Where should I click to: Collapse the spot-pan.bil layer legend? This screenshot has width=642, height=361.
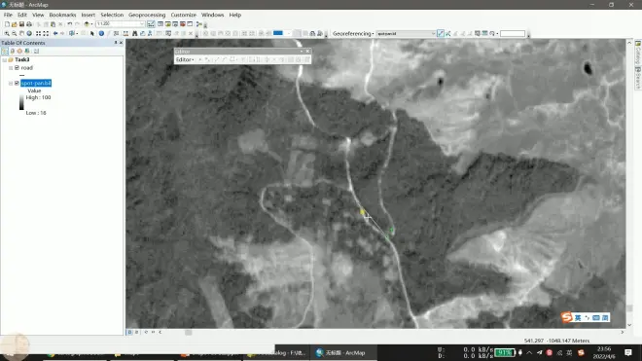pyautogui.click(x=11, y=83)
